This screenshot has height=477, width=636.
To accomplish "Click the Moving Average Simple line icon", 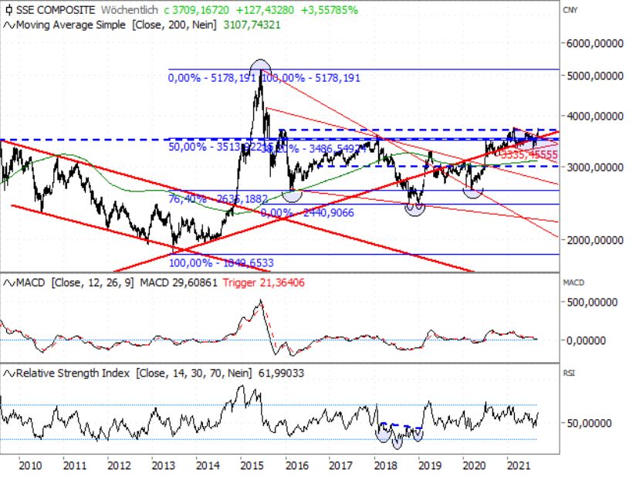I will 9,25.
